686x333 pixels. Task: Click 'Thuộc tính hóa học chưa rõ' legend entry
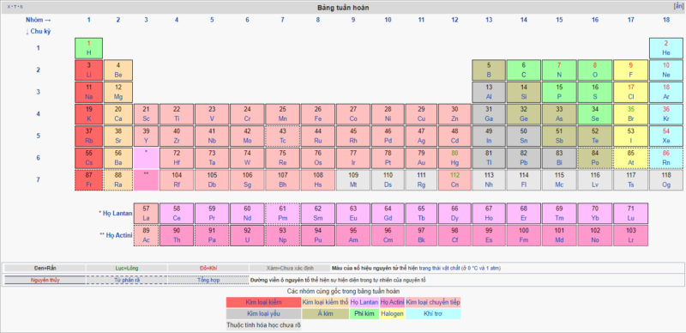(x=263, y=325)
